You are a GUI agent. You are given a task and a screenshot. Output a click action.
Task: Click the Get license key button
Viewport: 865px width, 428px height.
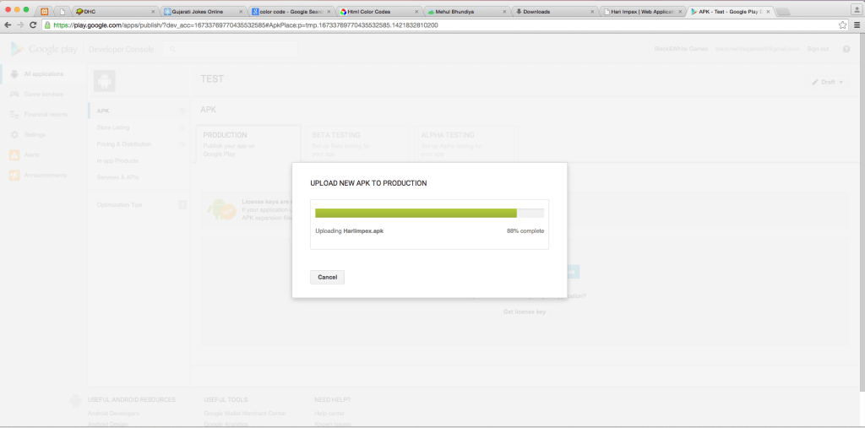[x=525, y=312]
